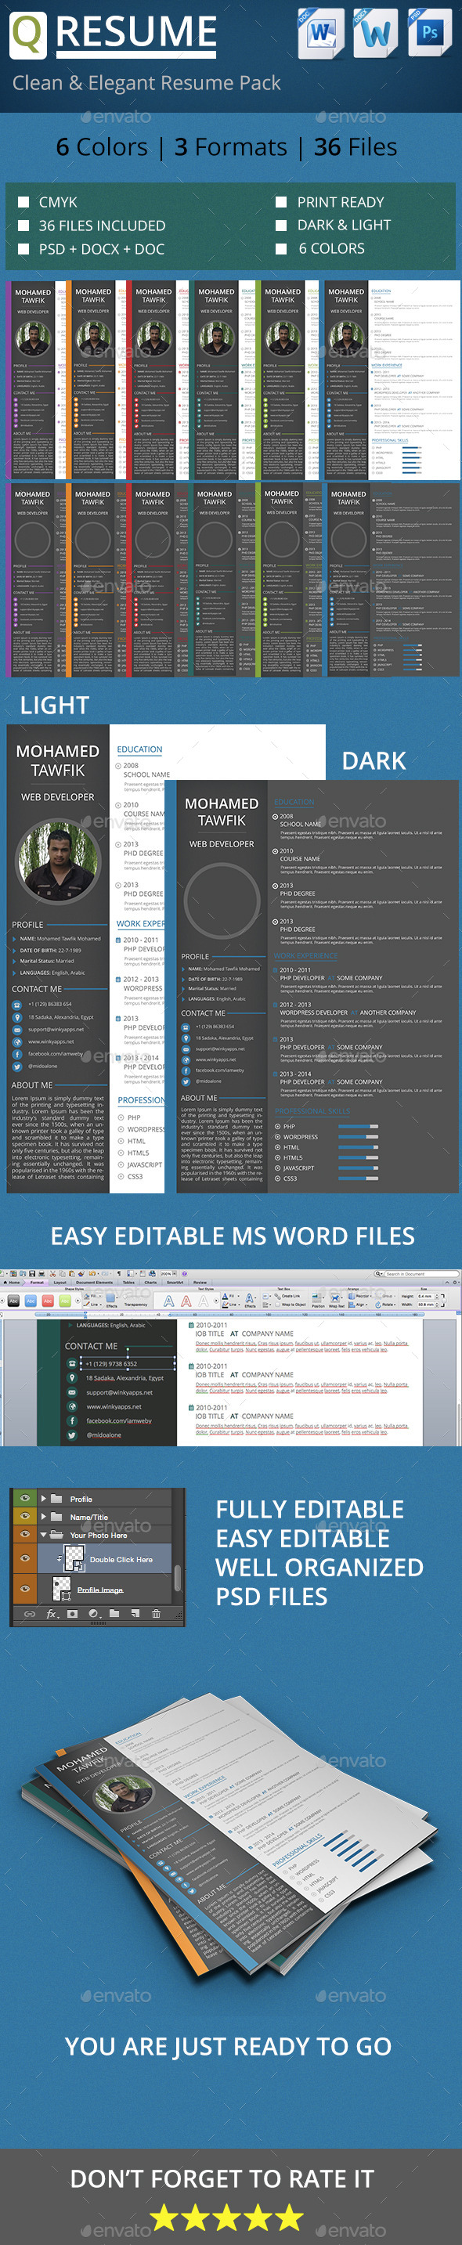The image size is (462, 2245).
Task: Click email icon beside support@winkyapps.net in Word
Action: tap(72, 1393)
